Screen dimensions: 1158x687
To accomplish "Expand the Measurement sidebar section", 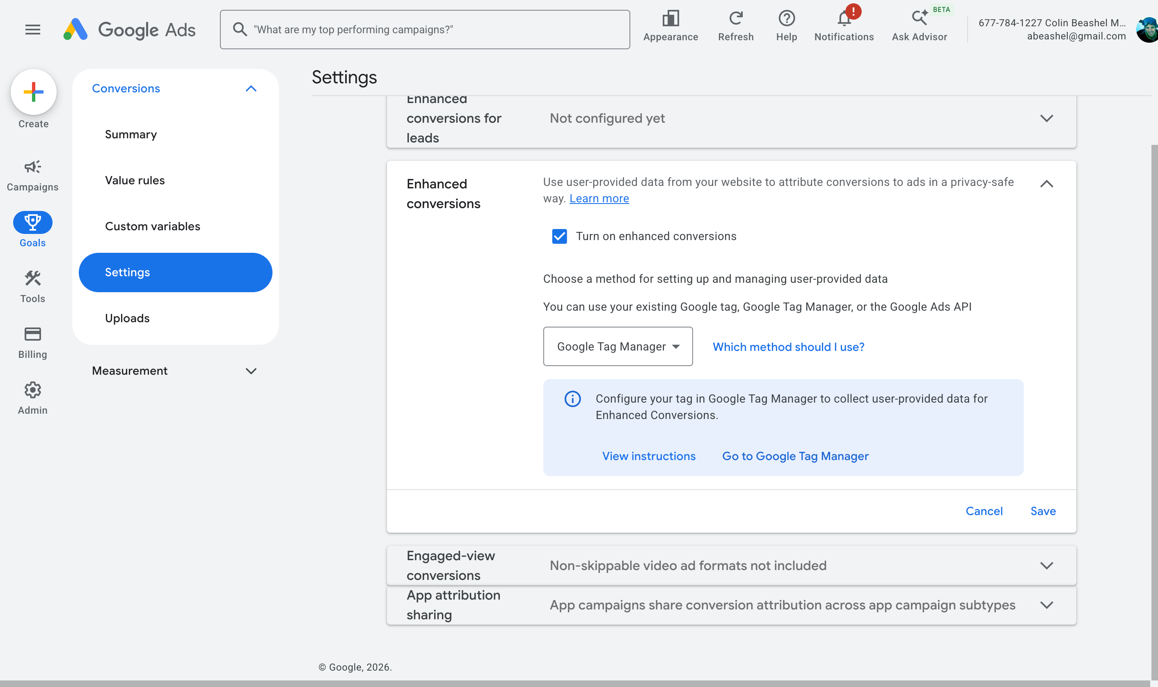I will 250,371.
